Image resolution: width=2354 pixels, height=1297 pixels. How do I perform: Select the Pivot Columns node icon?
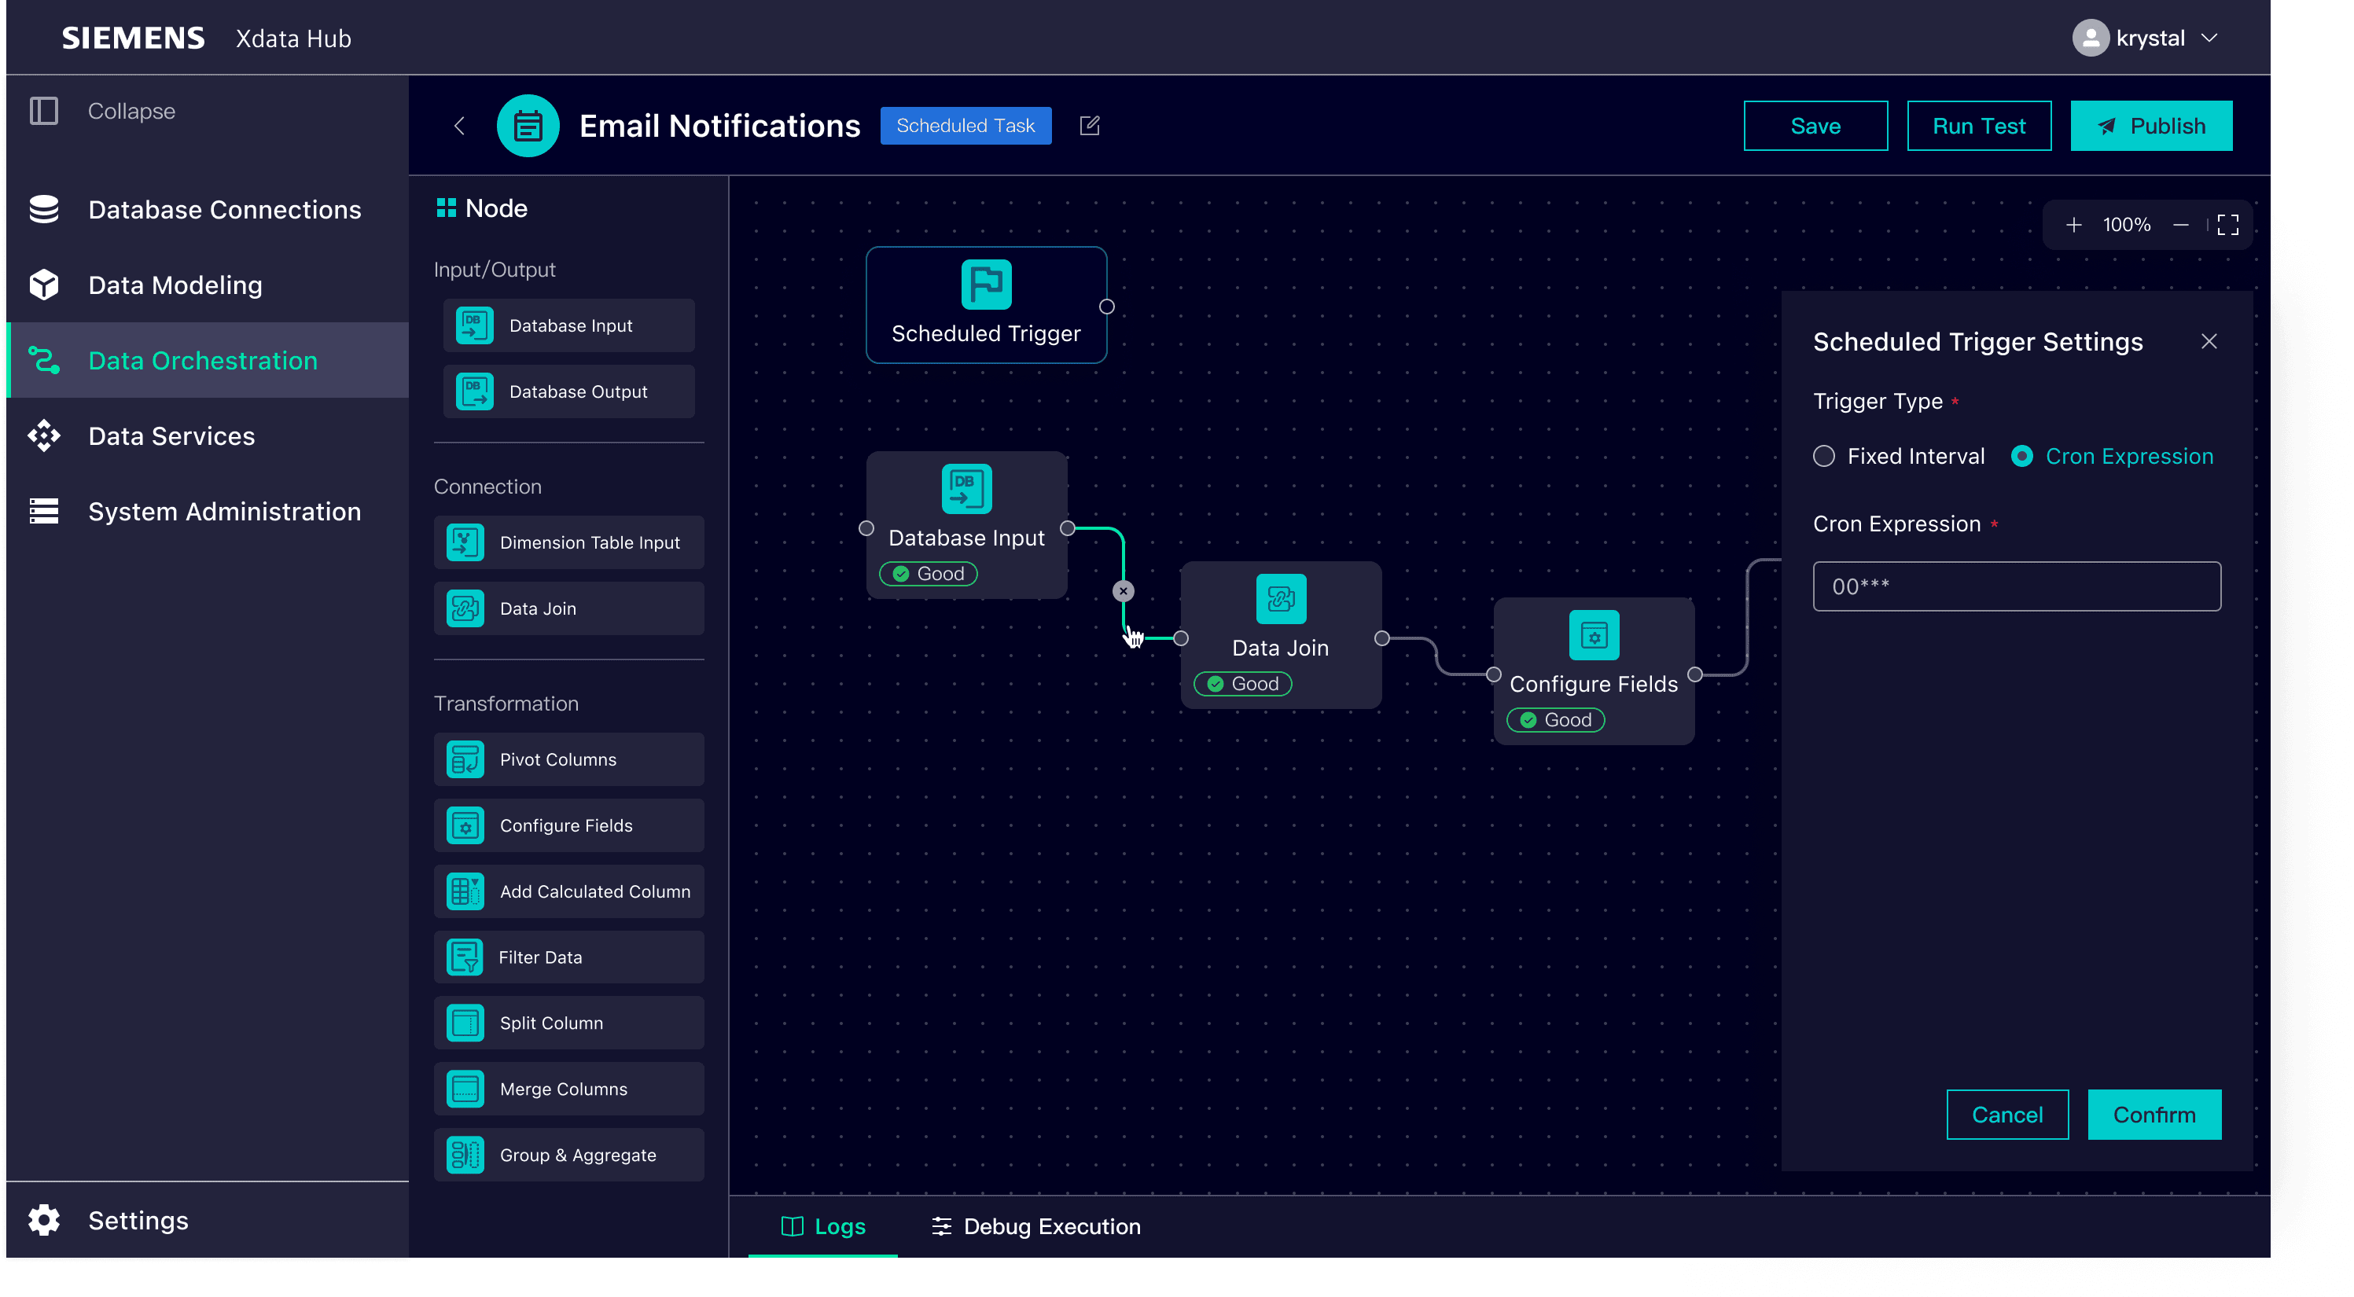465,759
